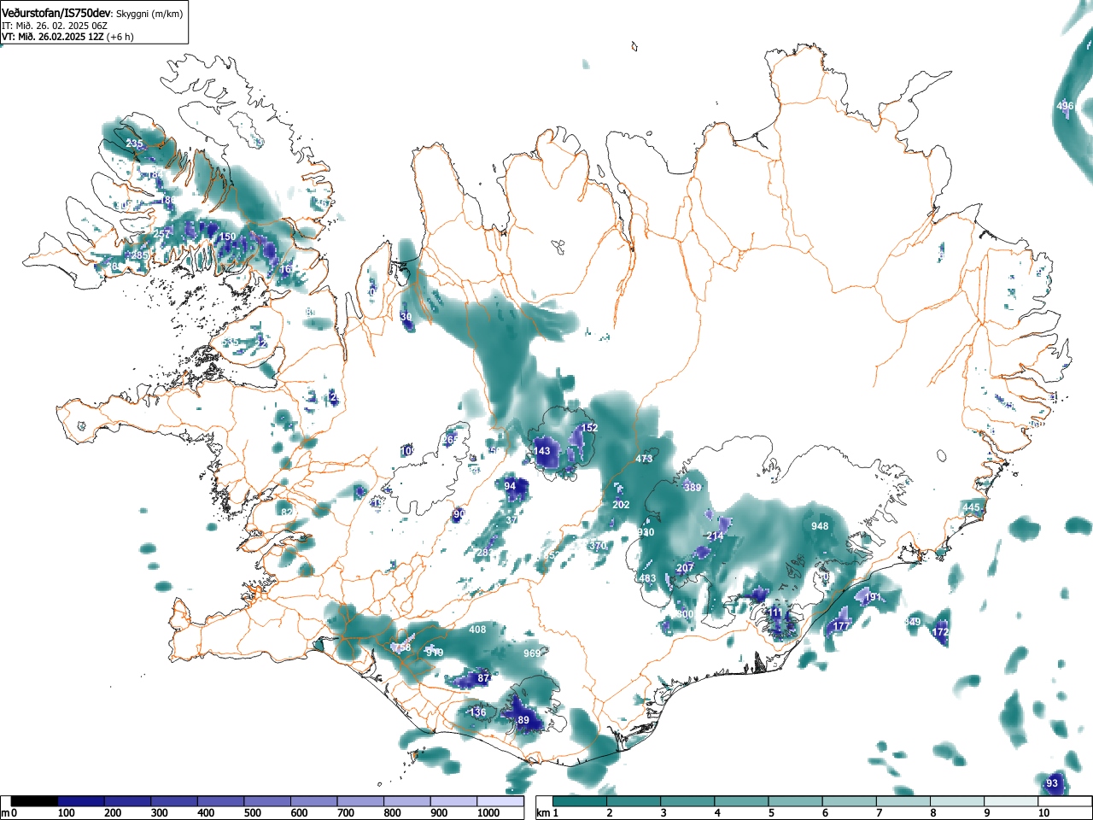Click the '483' visibility value
1093x820 pixels.
tap(647, 578)
